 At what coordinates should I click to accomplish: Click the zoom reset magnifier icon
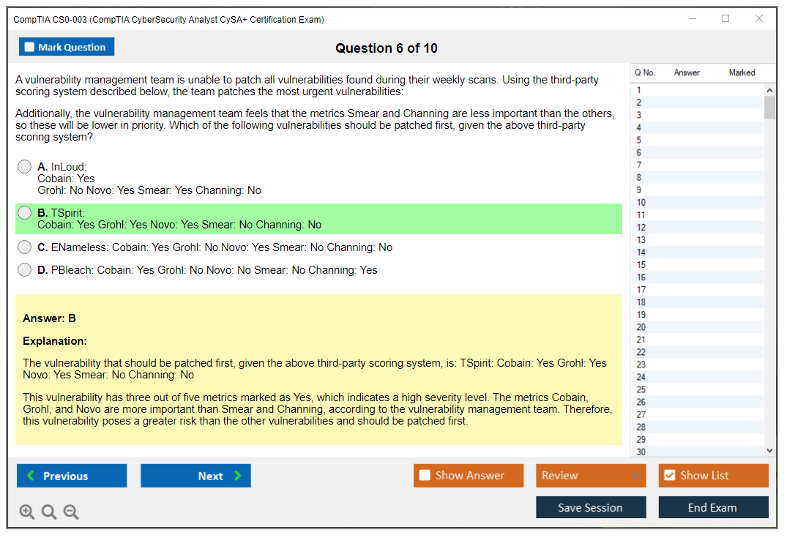pyautogui.click(x=49, y=512)
